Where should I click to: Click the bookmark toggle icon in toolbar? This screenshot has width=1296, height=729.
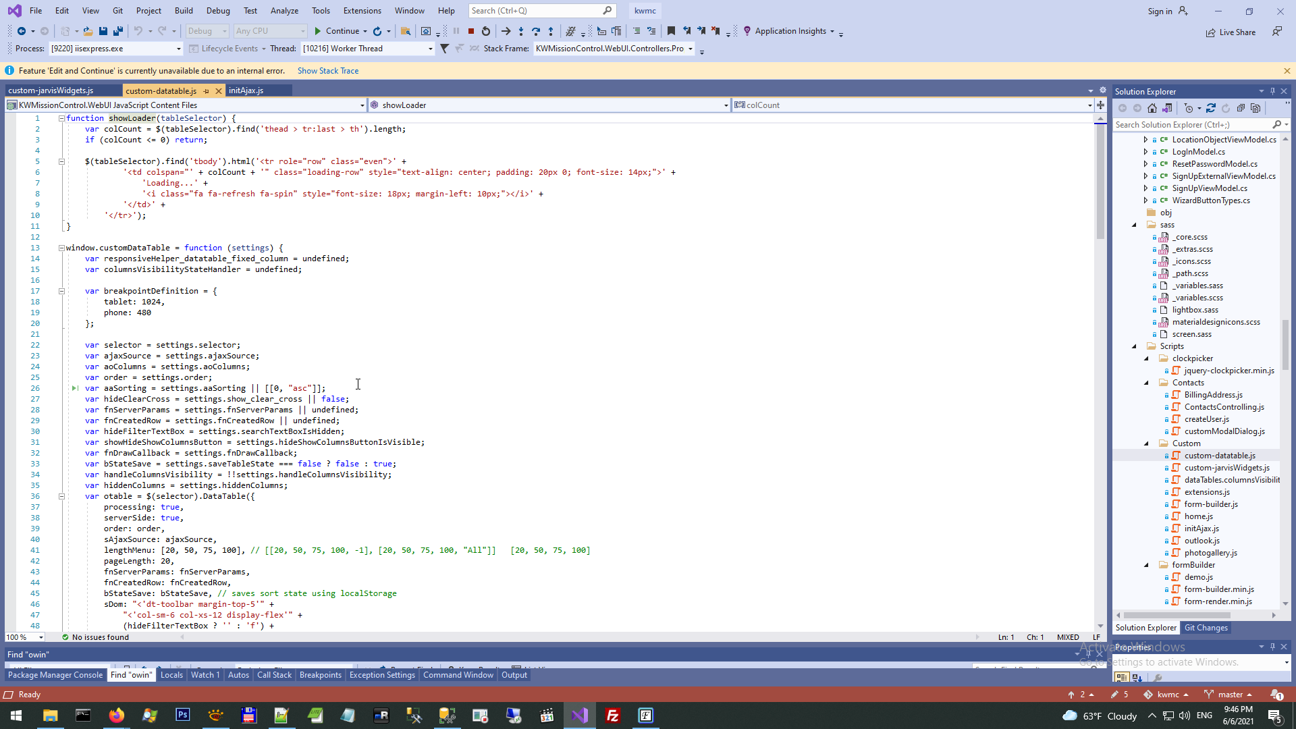[671, 31]
